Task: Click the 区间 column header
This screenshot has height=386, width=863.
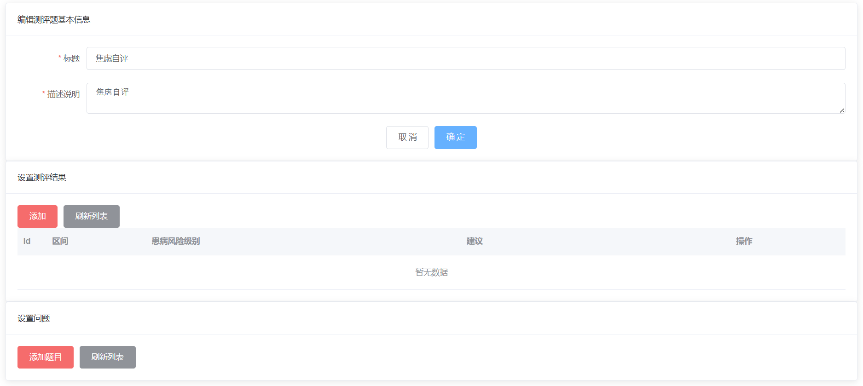Action: [x=60, y=241]
